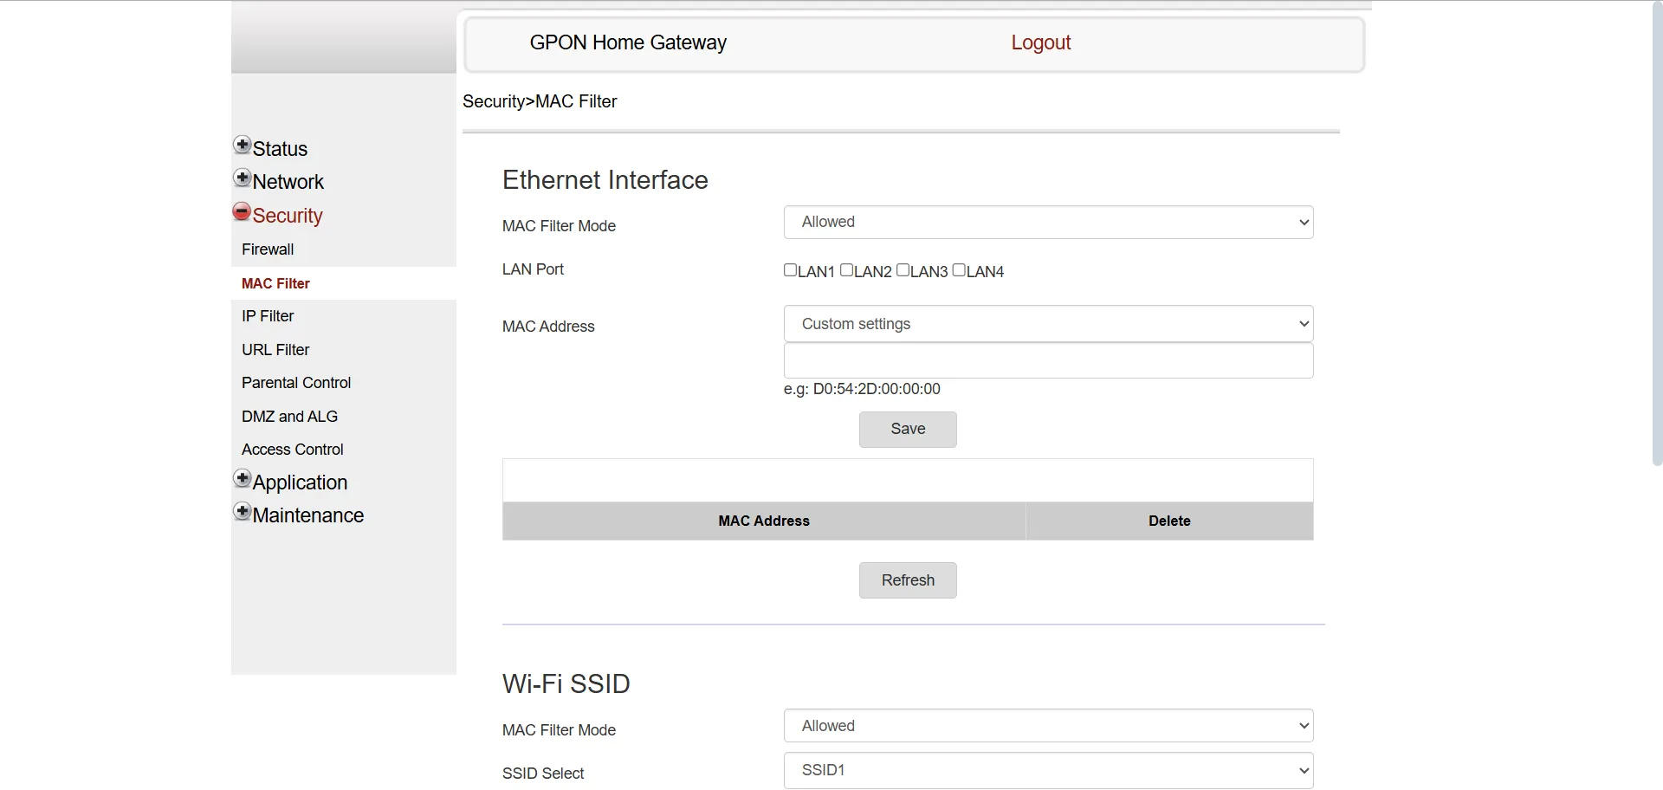Collapse the Security section

click(x=242, y=211)
